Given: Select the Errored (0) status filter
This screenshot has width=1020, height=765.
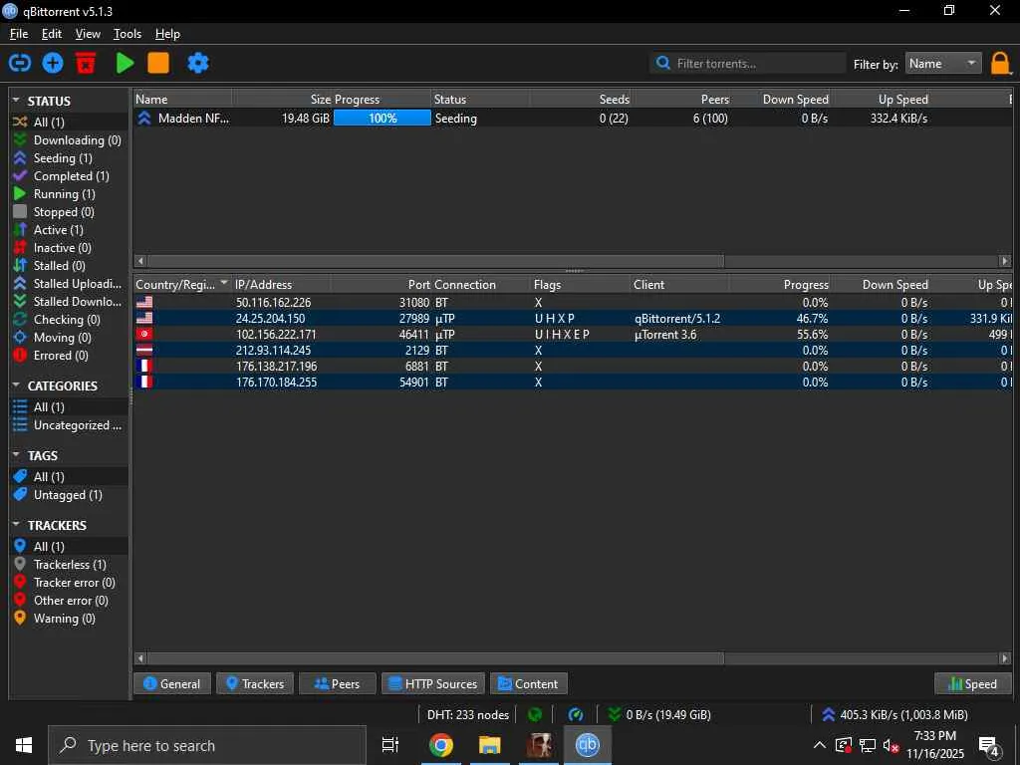Looking at the screenshot, I should [x=69, y=356].
